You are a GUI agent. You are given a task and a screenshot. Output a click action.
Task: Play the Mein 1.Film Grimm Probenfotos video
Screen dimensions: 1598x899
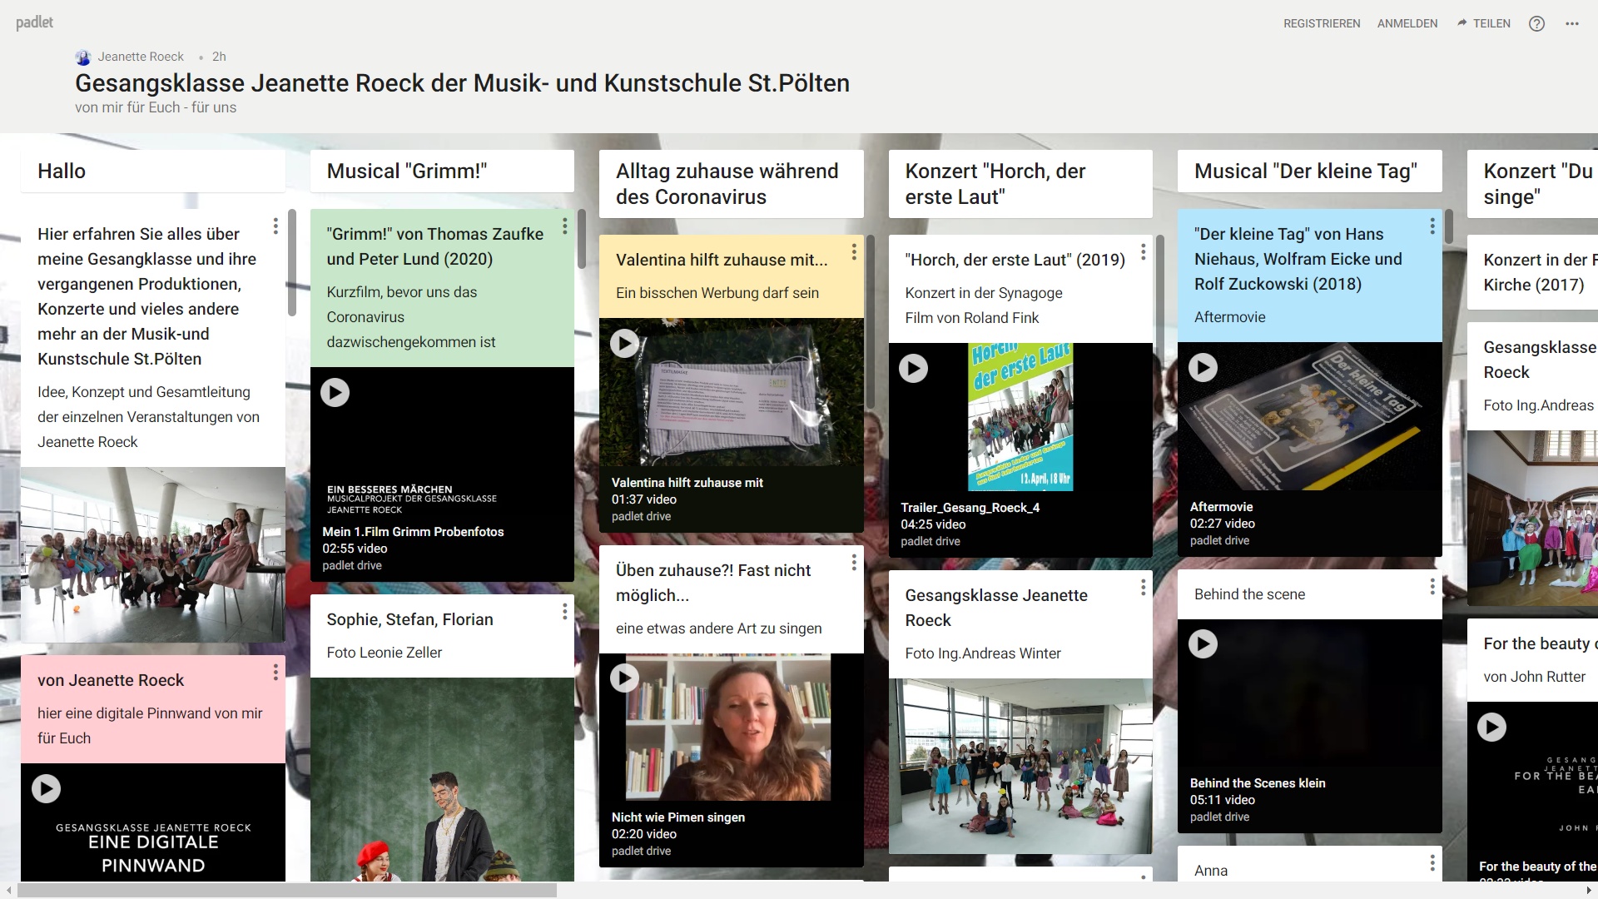[x=335, y=392]
